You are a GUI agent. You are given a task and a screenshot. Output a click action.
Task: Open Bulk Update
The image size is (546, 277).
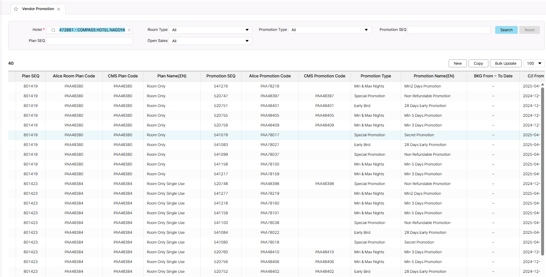pyautogui.click(x=505, y=63)
